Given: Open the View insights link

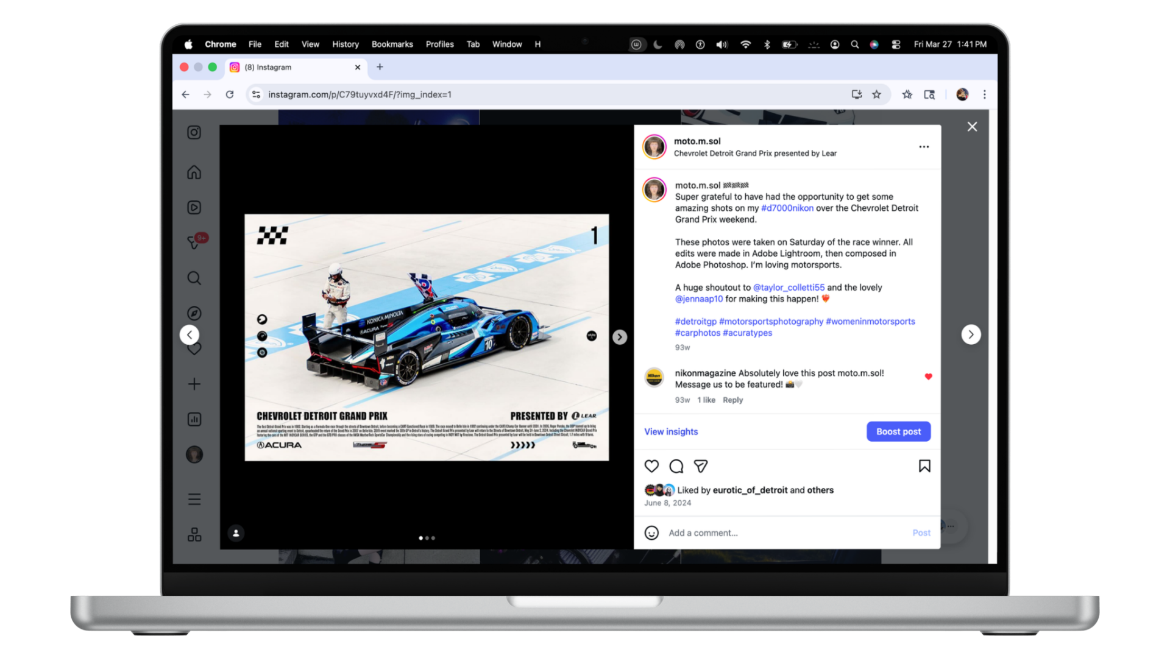Looking at the screenshot, I should tap(671, 431).
